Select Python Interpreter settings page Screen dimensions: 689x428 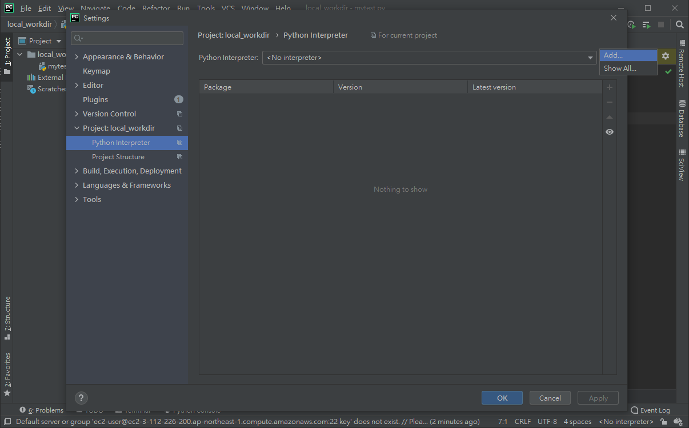[127, 143]
